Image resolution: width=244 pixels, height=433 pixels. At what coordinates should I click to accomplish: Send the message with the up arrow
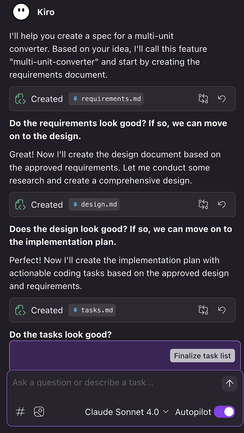229,383
